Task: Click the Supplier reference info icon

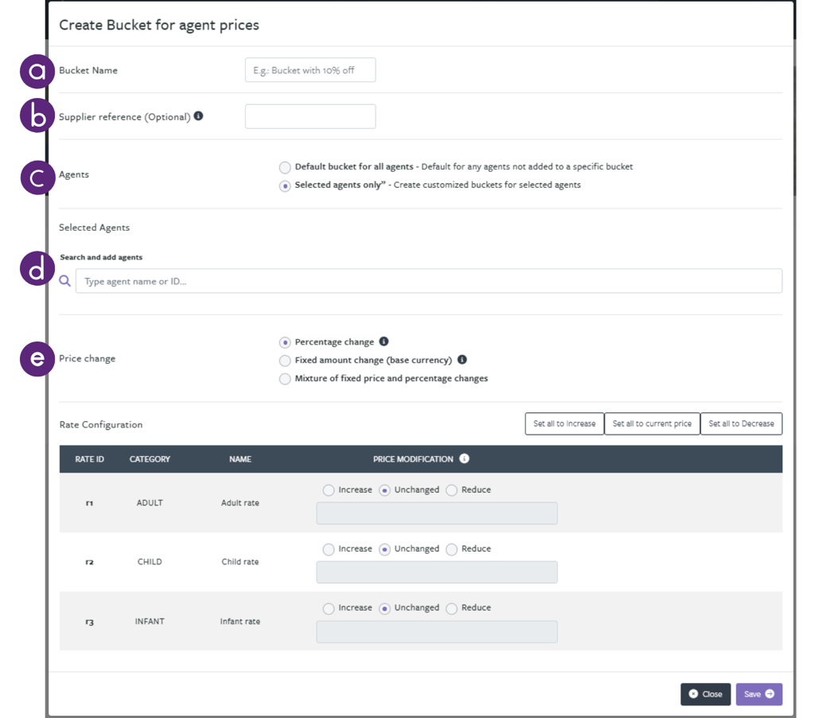Action: tap(198, 116)
